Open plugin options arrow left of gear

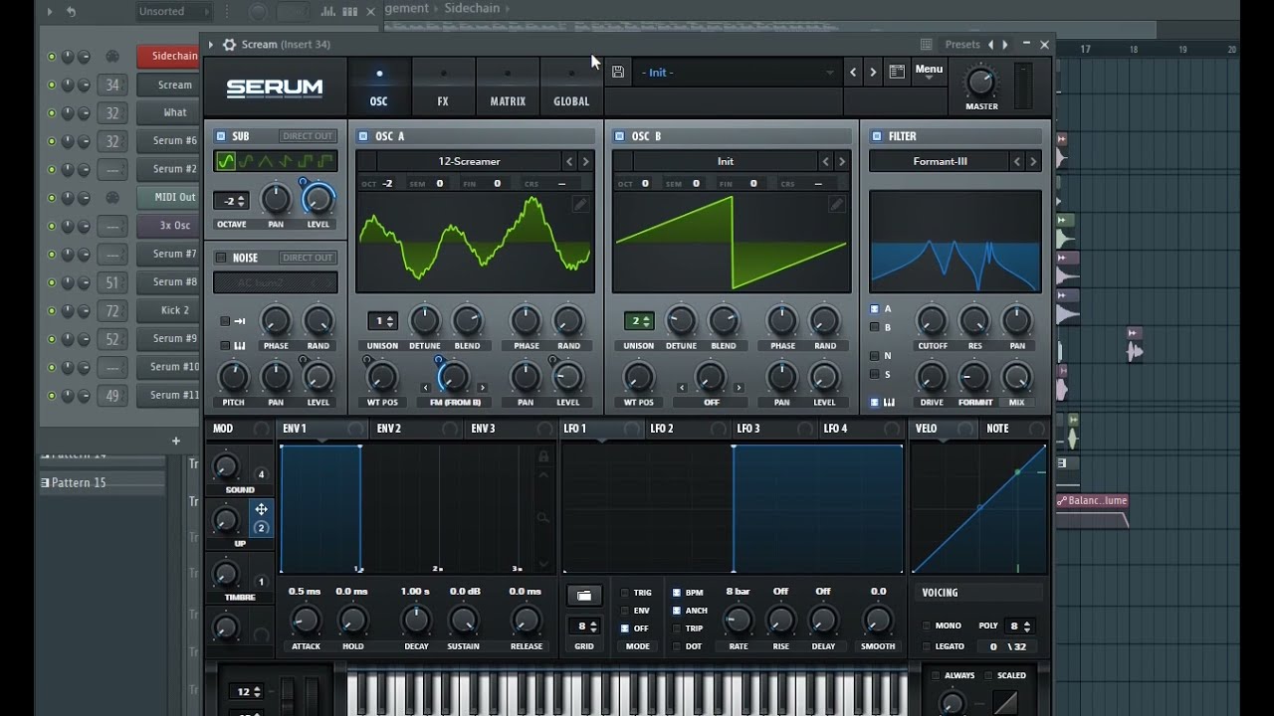(x=211, y=45)
